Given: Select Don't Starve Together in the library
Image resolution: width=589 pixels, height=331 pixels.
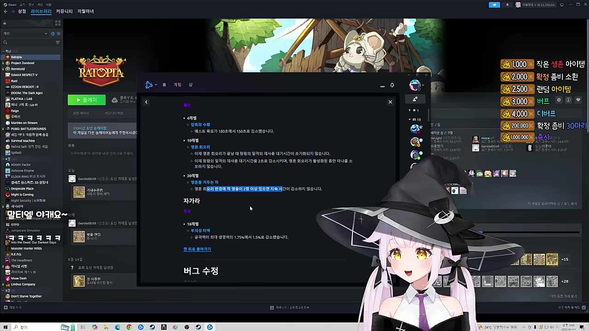Looking at the screenshot, I should [x=31, y=296].
